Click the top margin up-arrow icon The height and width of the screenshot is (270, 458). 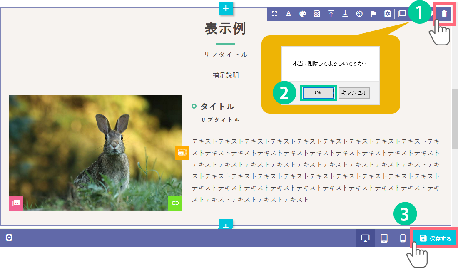coord(331,14)
